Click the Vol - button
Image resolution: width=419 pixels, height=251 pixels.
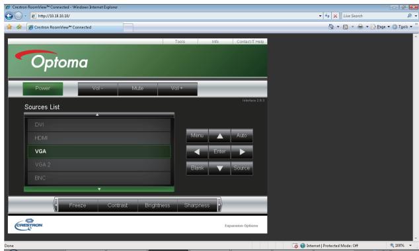98,89
